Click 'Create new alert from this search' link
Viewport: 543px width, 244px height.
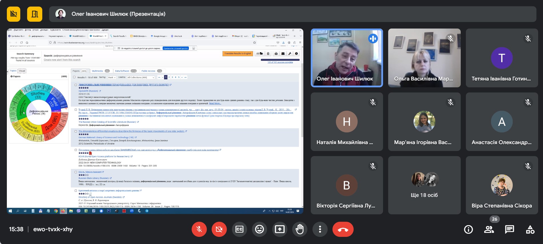(x=62, y=60)
